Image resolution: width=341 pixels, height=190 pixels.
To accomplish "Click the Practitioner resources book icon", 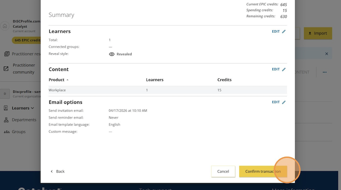I will pyautogui.click(x=7, y=54).
